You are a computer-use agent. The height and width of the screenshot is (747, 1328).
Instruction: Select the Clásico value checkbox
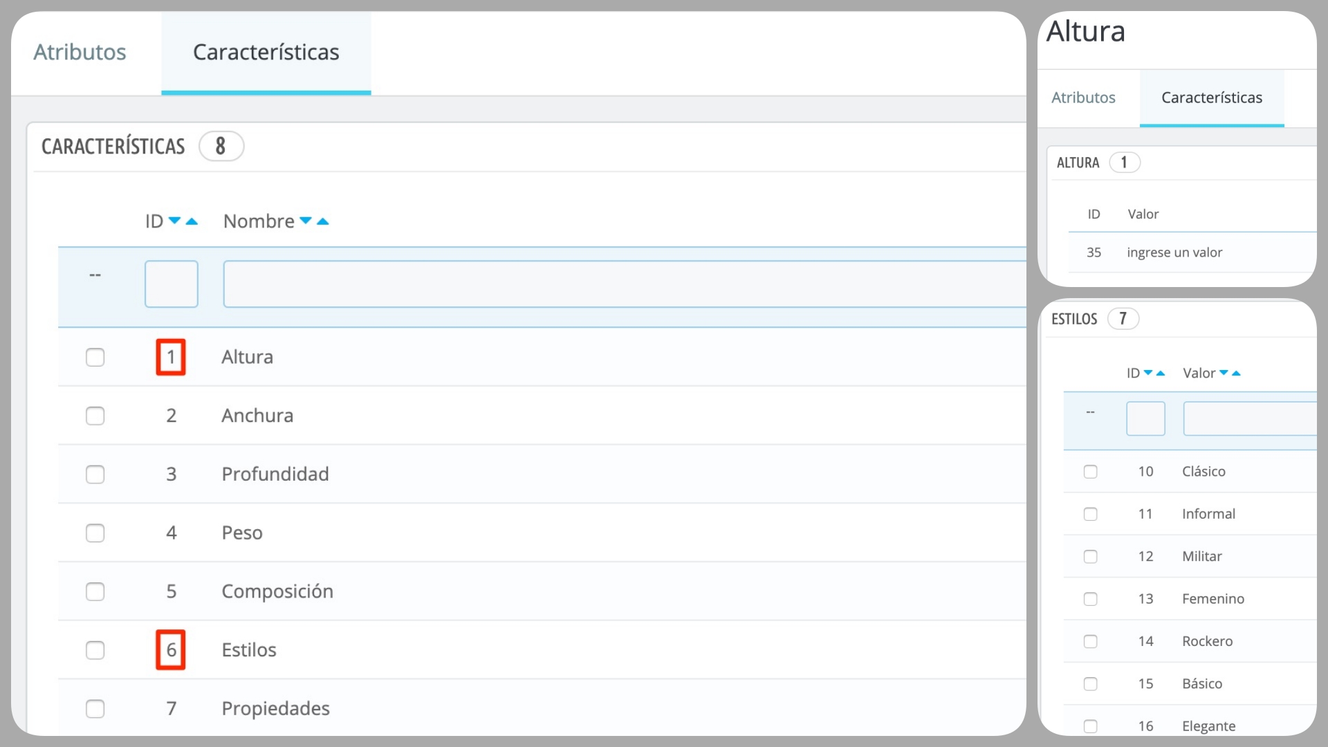tap(1091, 472)
